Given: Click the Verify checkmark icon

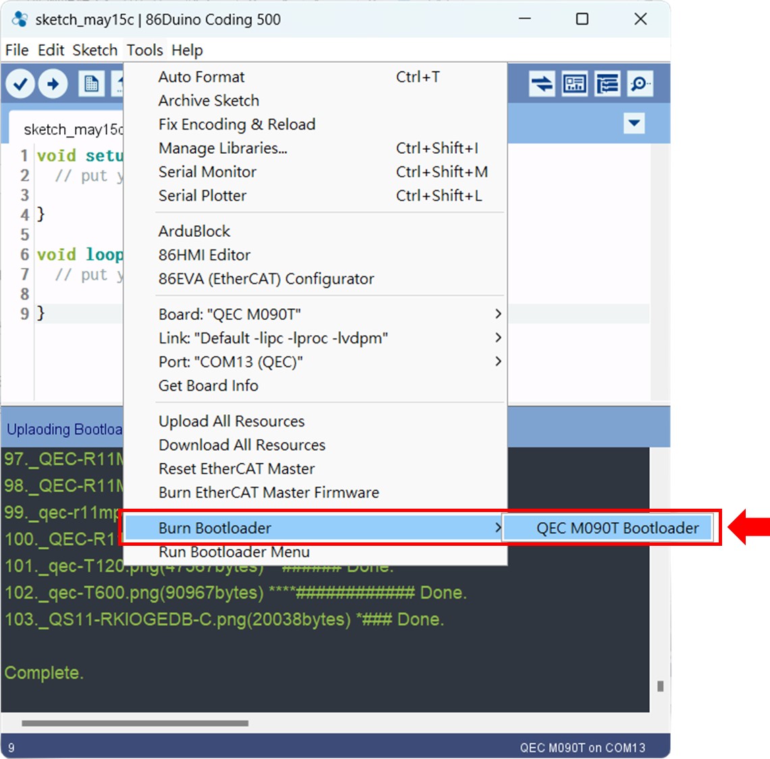Looking at the screenshot, I should pyautogui.click(x=20, y=84).
